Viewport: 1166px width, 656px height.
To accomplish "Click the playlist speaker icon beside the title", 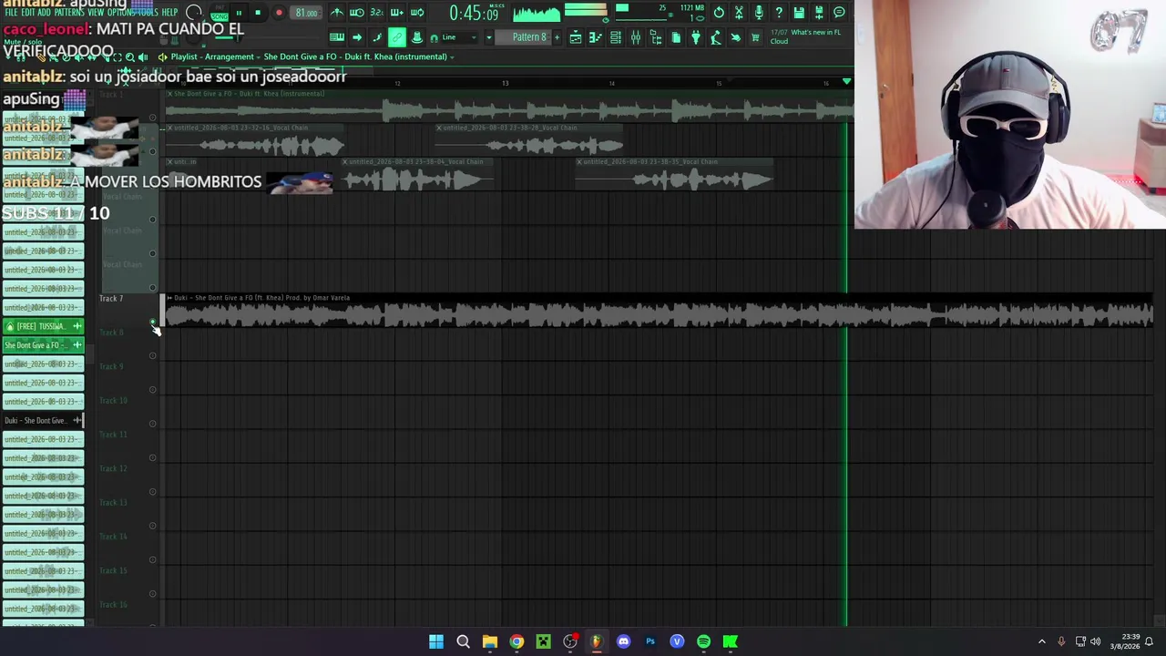I will [x=162, y=56].
